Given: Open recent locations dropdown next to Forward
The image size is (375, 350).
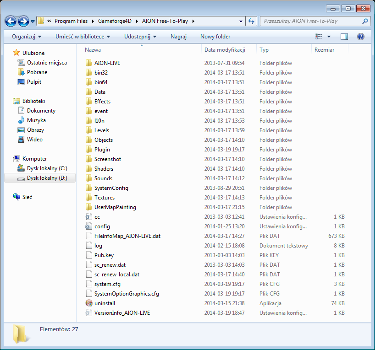Looking at the screenshot, I should (x=33, y=22).
